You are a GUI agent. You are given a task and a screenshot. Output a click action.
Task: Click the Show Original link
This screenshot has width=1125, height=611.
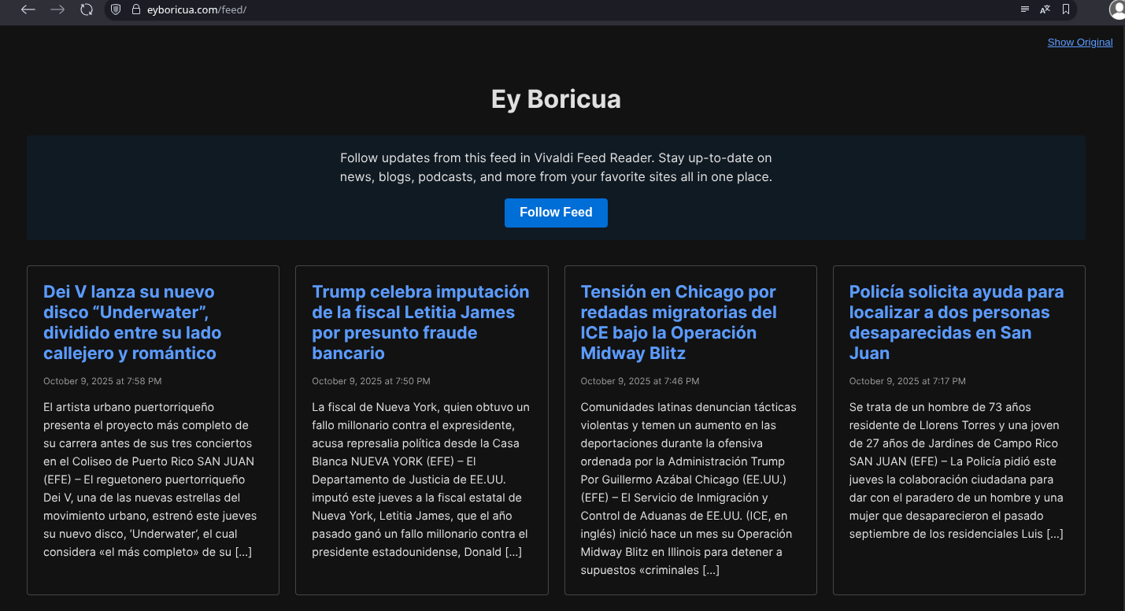point(1079,43)
